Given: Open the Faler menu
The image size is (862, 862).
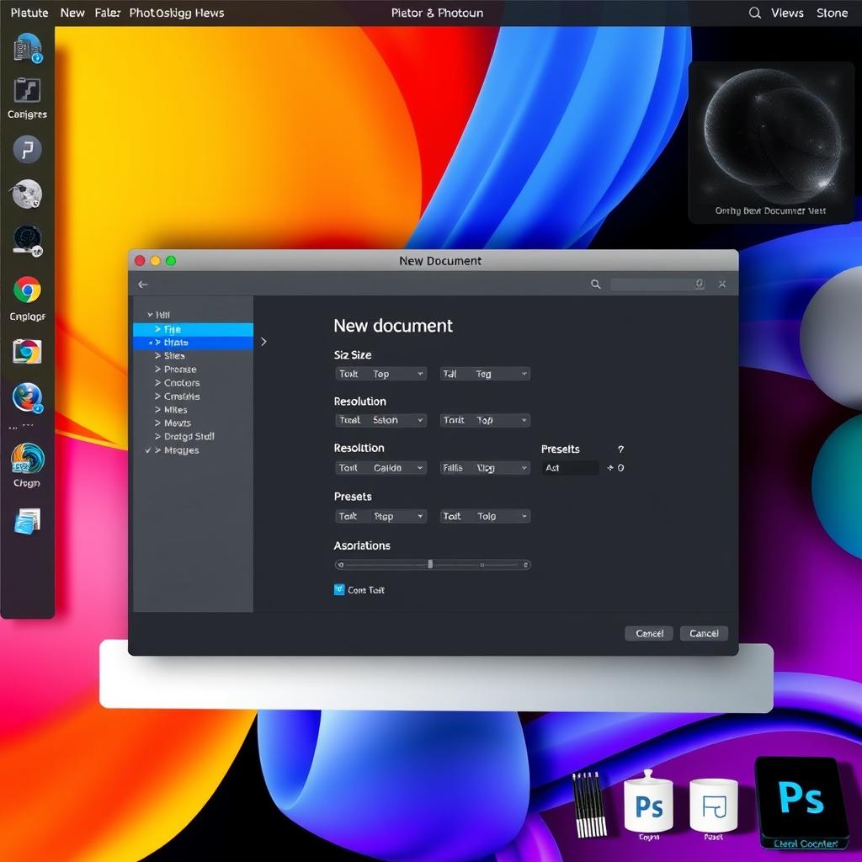Looking at the screenshot, I should point(107,13).
